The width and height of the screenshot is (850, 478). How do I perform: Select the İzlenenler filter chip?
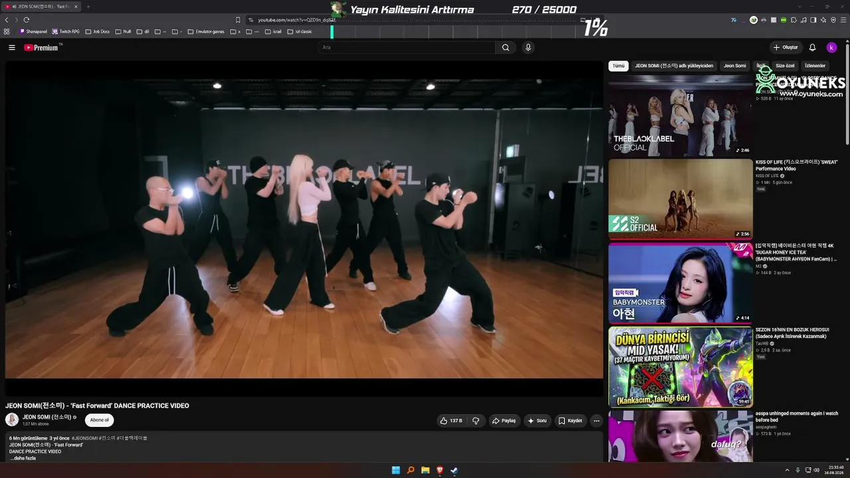[815, 66]
